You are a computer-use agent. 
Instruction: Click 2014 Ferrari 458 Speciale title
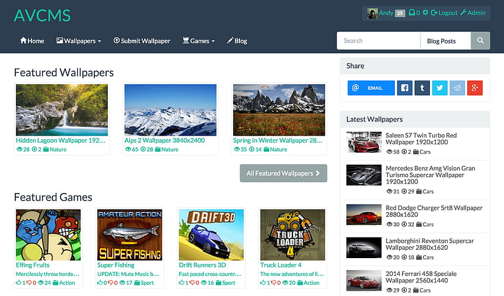tap(421, 277)
